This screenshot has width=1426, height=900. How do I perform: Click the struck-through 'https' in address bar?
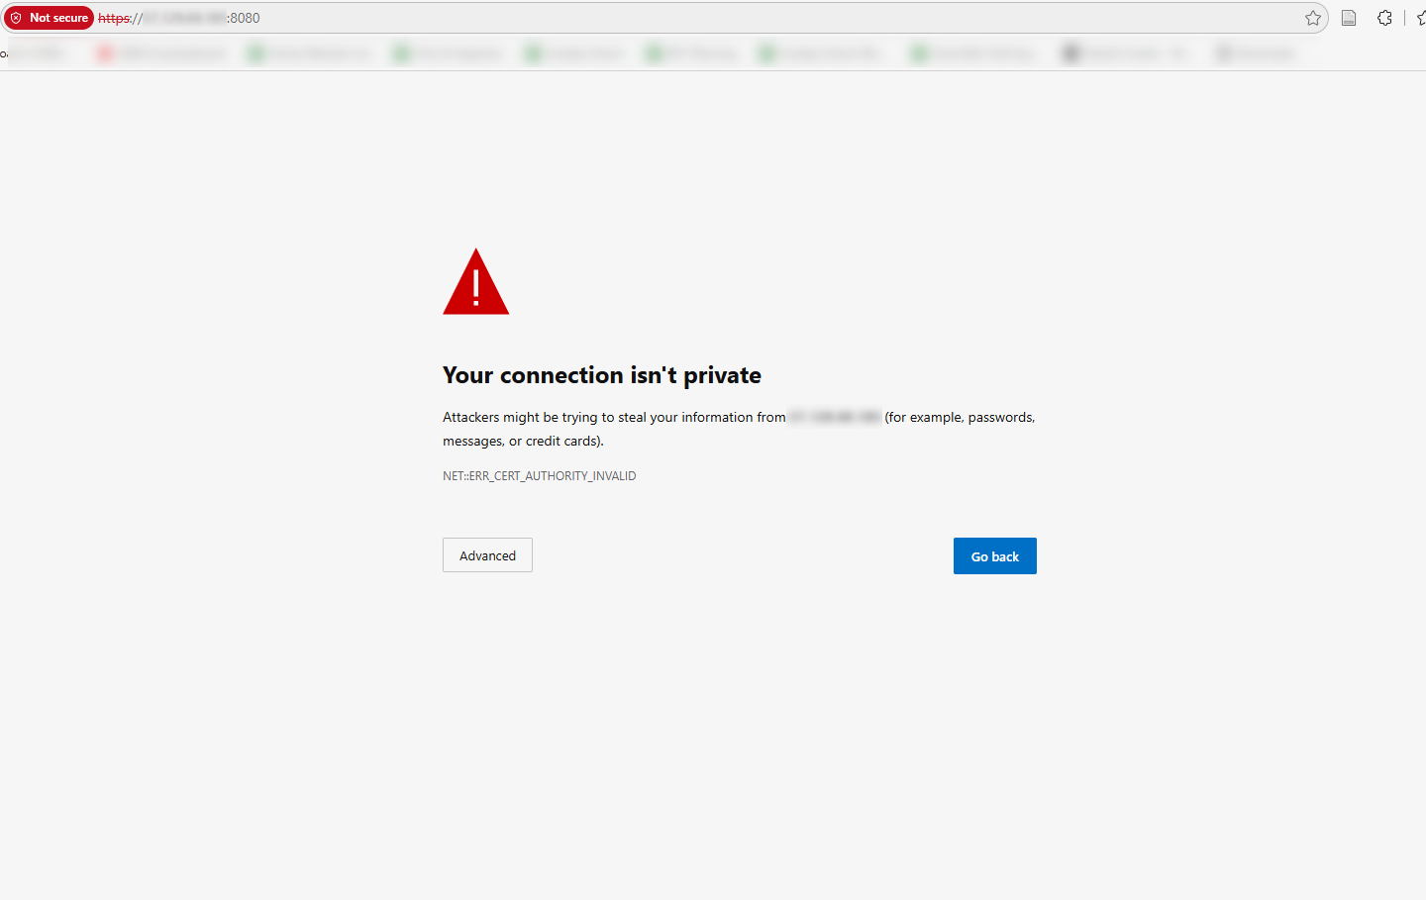point(114,18)
